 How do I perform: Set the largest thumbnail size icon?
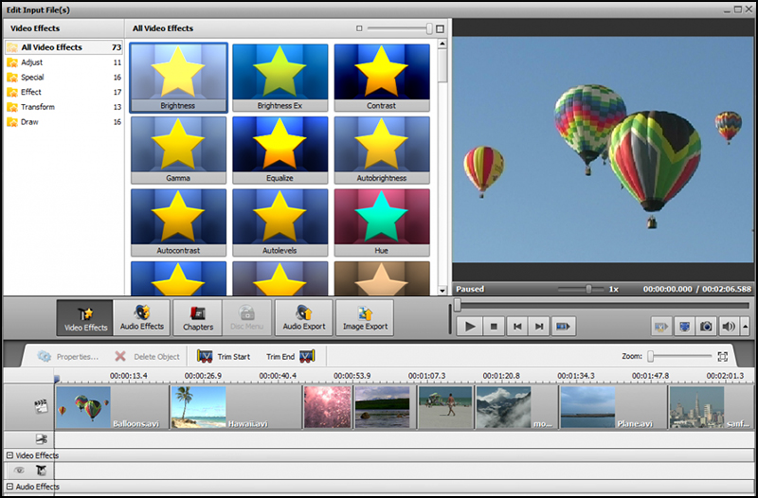coord(440,29)
